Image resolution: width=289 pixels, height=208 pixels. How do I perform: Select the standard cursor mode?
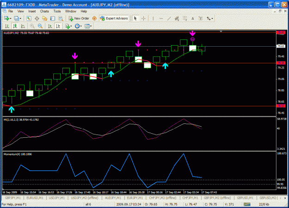(135, 18)
